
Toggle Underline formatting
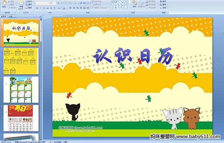pyautogui.click(x=44, y=8)
